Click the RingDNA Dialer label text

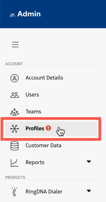(x=44, y=192)
